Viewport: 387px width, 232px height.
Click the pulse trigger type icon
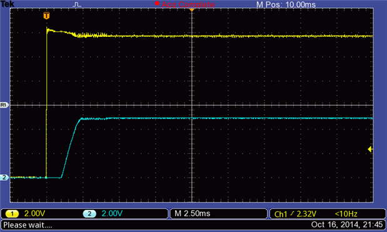tap(77, 4)
